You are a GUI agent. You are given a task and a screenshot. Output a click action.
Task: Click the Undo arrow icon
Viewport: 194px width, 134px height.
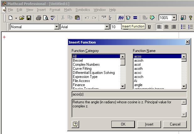pyautogui.click(x=87, y=18)
